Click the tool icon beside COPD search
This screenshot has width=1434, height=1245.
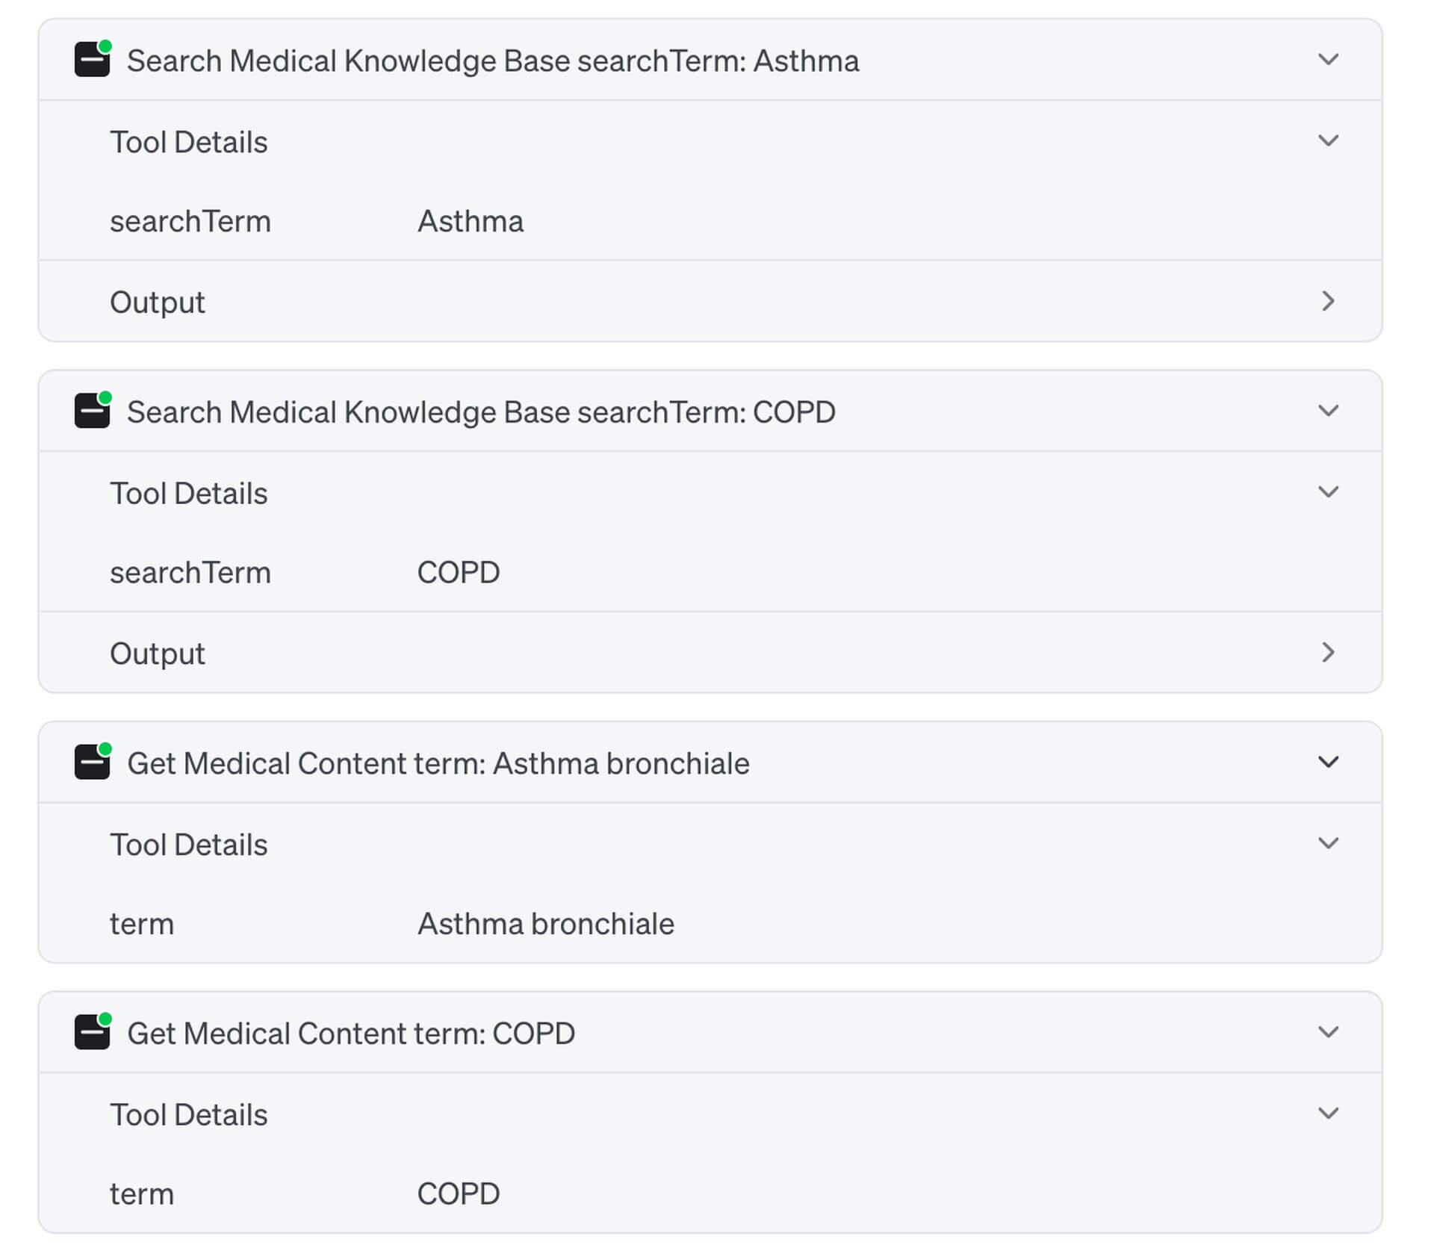tap(93, 411)
